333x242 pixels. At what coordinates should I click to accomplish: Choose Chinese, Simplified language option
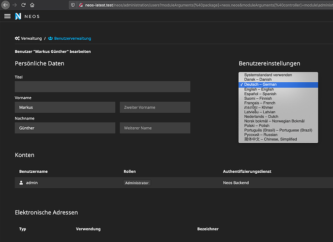278,139
